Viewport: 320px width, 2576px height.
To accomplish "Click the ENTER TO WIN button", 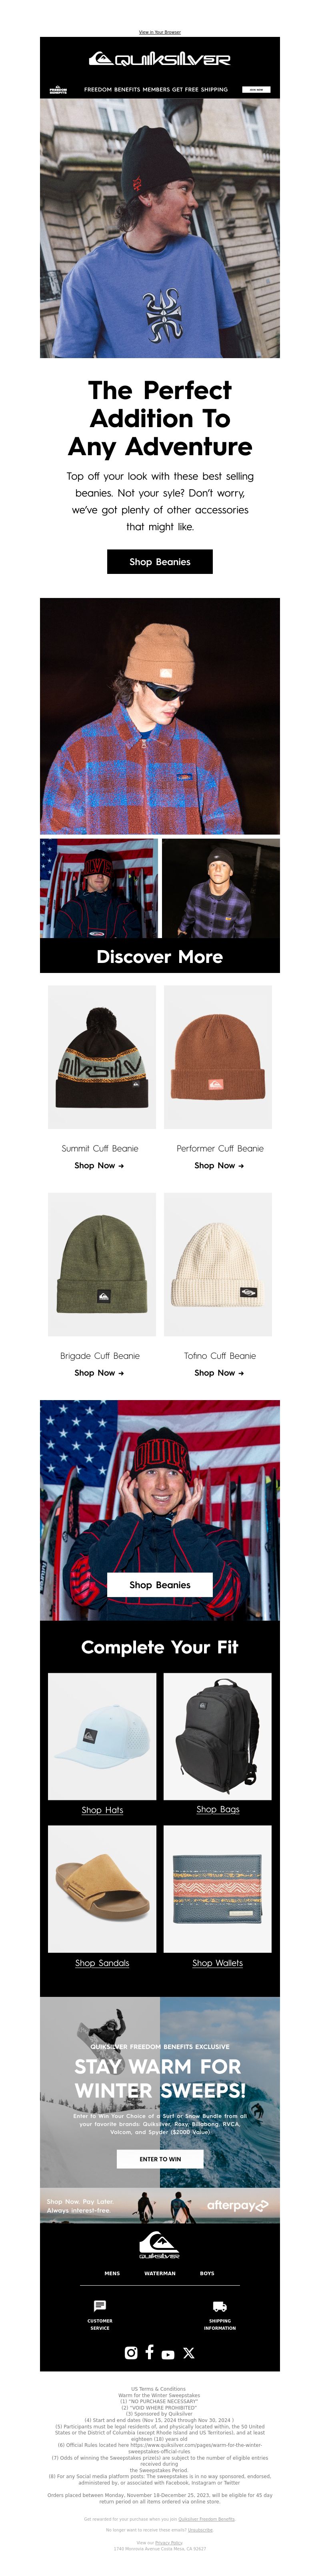I will point(160,2159).
